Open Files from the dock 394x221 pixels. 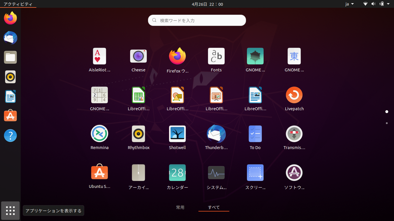pos(10,57)
